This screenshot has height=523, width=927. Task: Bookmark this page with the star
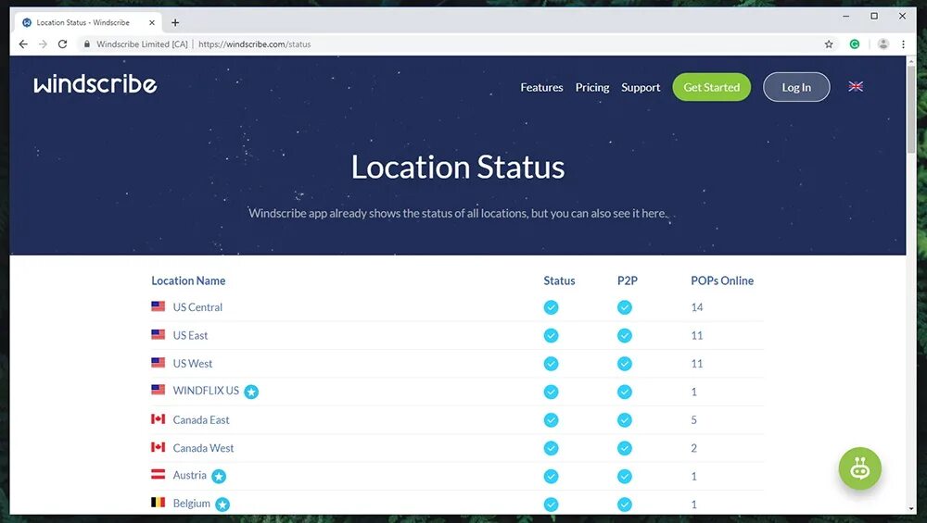coord(829,44)
